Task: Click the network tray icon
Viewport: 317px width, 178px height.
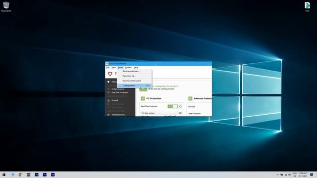Action: [x=286, y=175]
